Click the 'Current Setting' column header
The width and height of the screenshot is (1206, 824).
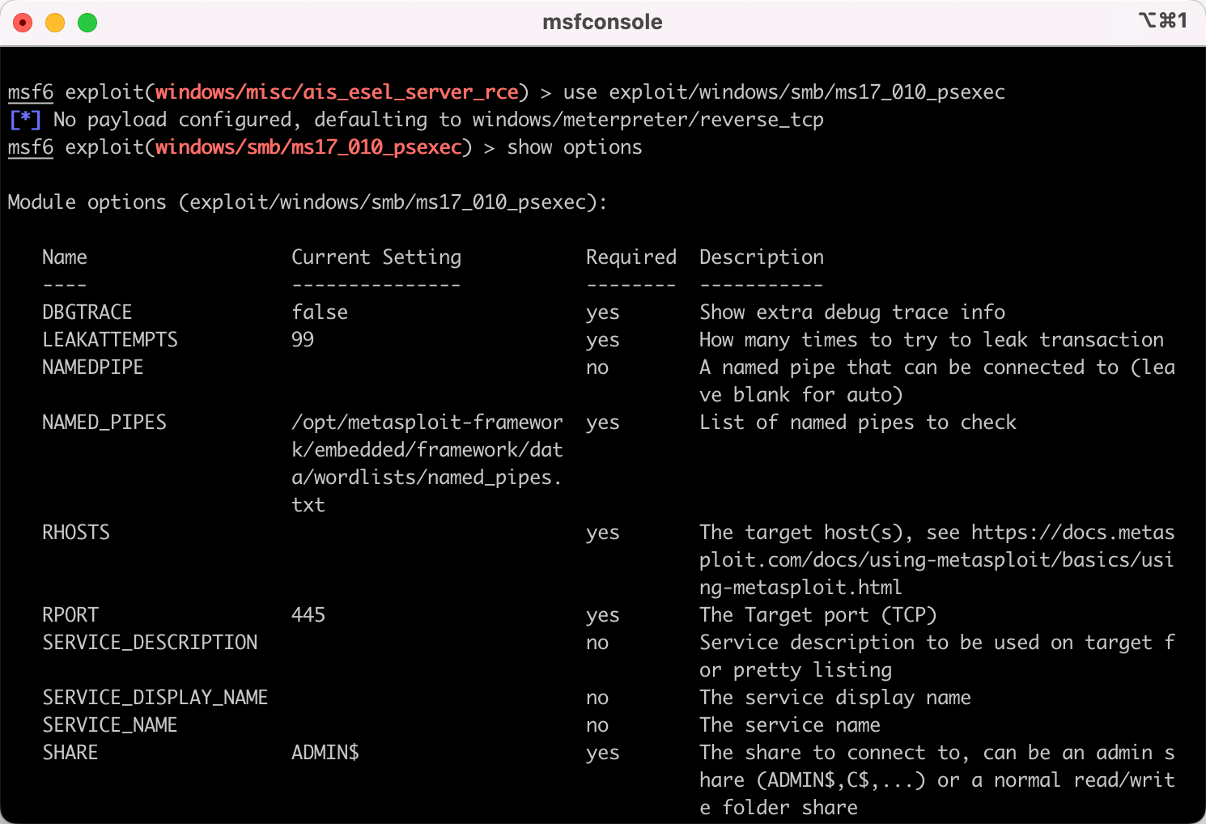point(376,257)
